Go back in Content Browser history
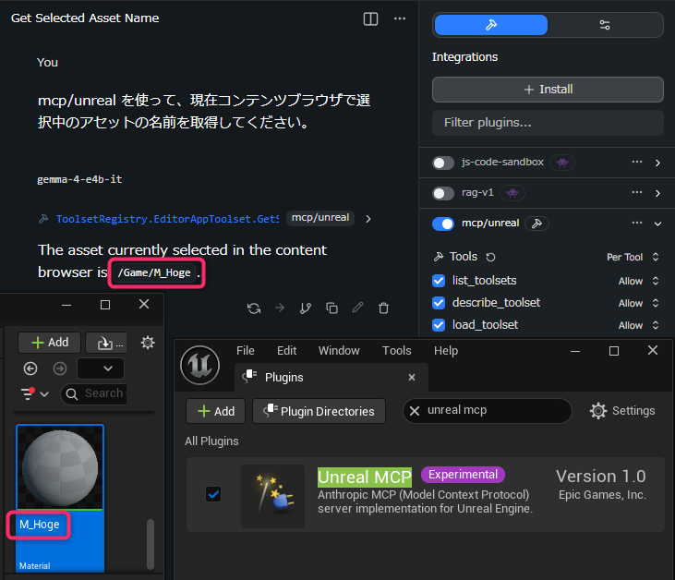This screenshot has height=580, width=675. pyautogui.click(x=30, y=369)
